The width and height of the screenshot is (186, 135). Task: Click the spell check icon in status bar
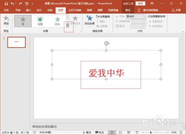pos(35,132)
